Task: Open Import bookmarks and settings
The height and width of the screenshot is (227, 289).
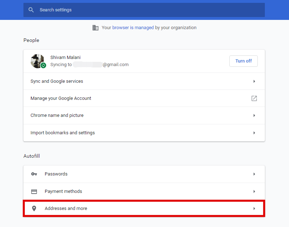Action: tap(144, 133)
